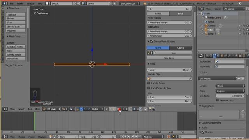Click OpenGL render image icon
249x140 pixels.
[x=150, y=109]
